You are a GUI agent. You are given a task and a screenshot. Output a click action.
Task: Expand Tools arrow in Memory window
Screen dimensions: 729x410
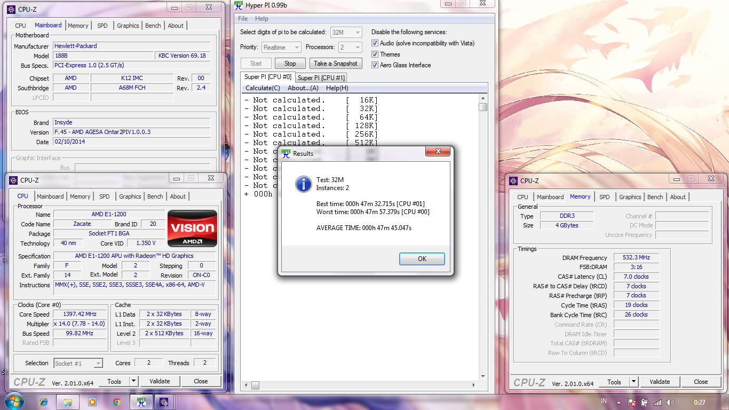(x=633, y=382)
